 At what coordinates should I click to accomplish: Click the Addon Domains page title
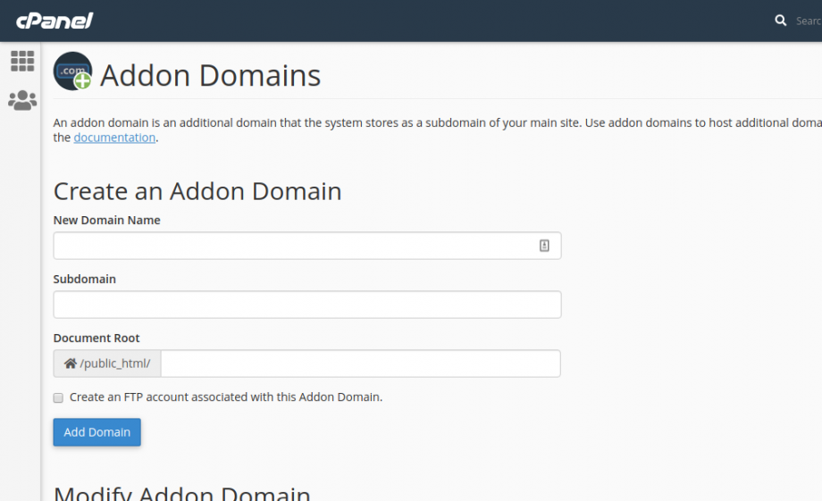(x=210, y=76)
